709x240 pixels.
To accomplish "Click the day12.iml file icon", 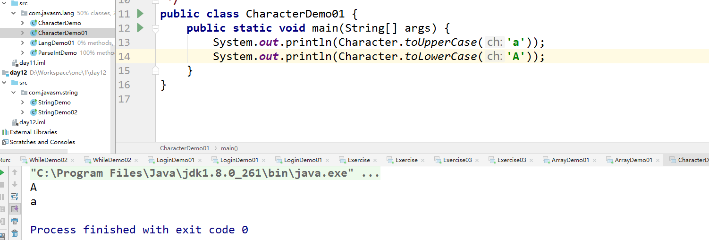I will click(15, 122).
